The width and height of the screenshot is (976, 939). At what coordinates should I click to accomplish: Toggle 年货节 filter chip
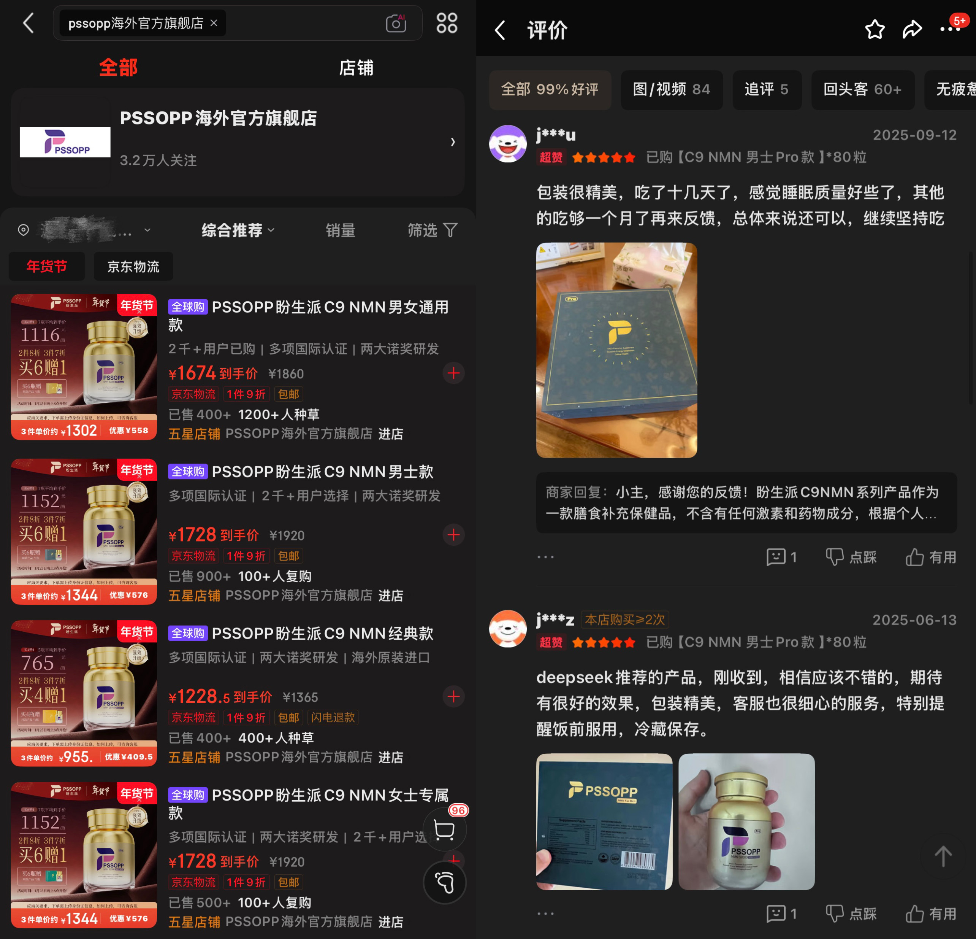(x=47, y=266)
